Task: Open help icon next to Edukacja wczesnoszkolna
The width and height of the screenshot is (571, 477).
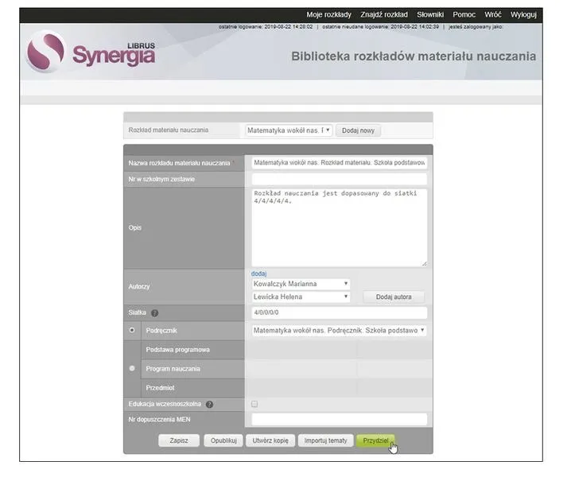Action: [209, 405]
